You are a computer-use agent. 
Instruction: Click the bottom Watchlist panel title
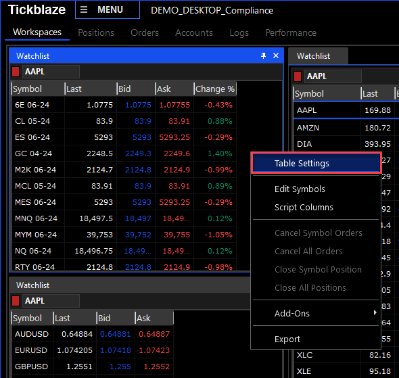click(x=33, y=285)
